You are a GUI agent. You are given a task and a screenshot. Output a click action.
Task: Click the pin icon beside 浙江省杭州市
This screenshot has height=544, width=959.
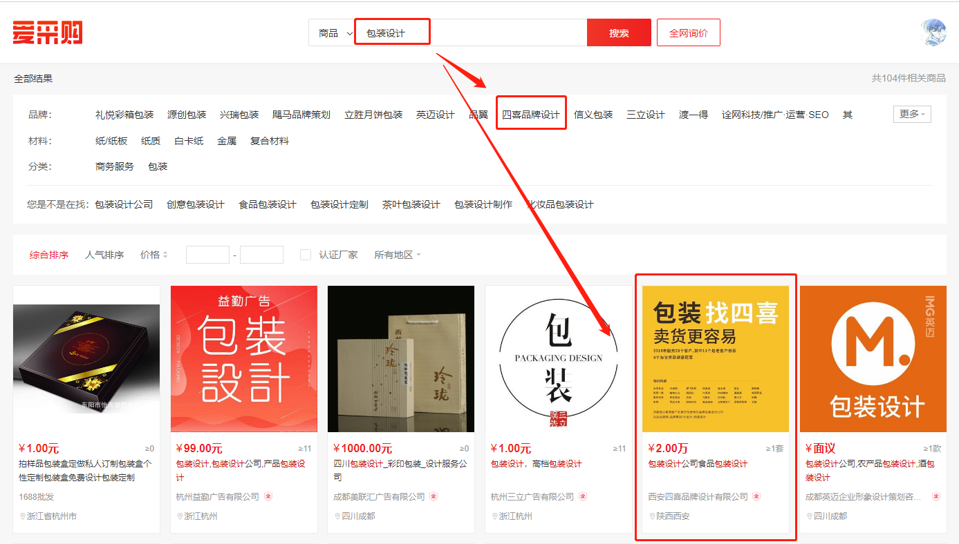[x=22, y=516]
